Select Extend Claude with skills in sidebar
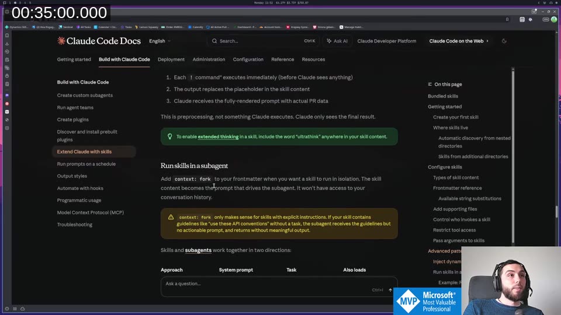The image size is (561, 315). (x=93, y=152)
